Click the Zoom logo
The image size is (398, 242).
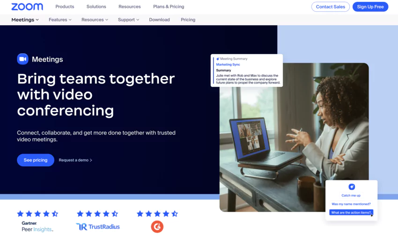click(27, 7)
